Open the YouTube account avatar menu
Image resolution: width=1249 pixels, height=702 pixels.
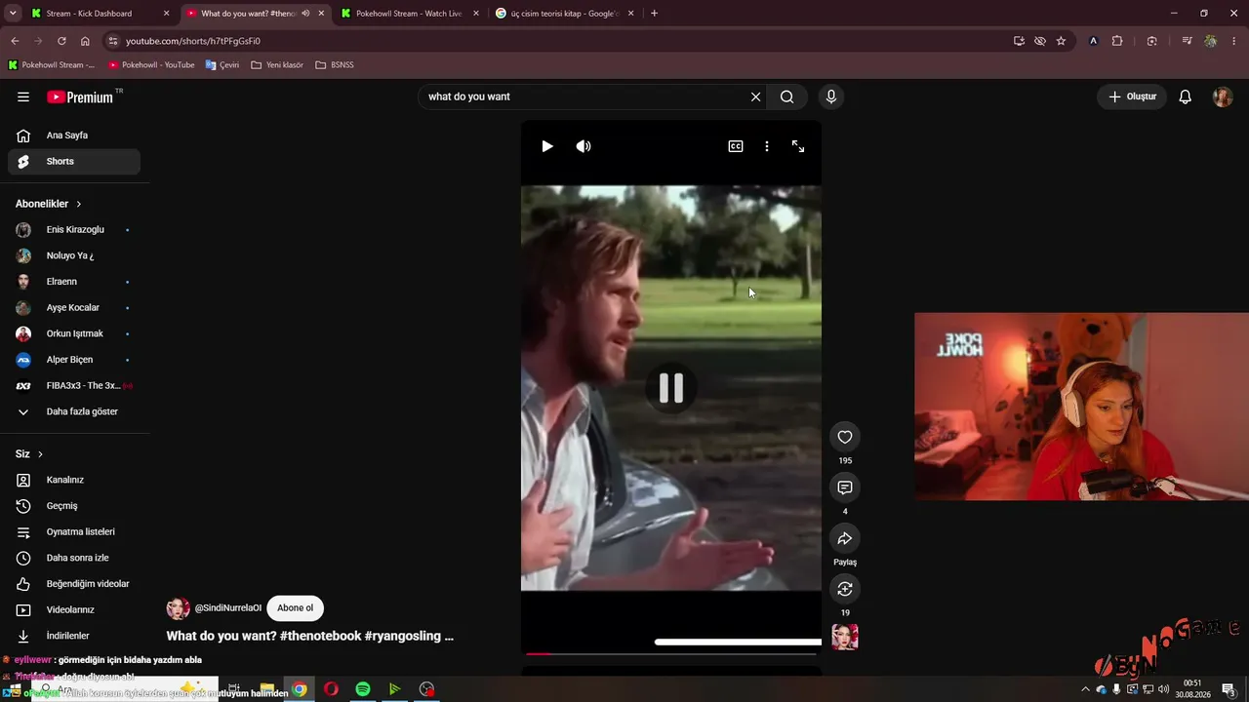coord(1223,97)
